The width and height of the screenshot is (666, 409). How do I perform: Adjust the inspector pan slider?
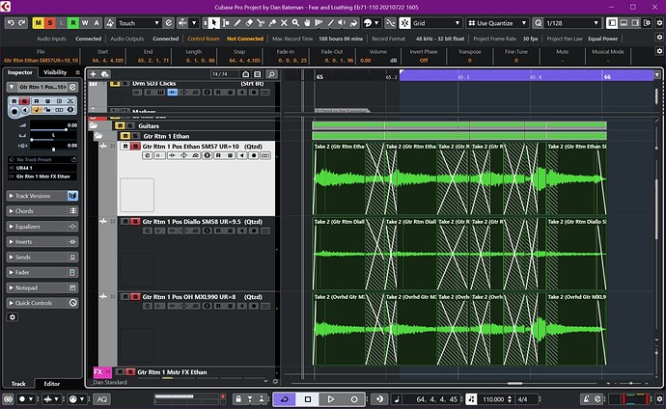(x=53, y=138)
